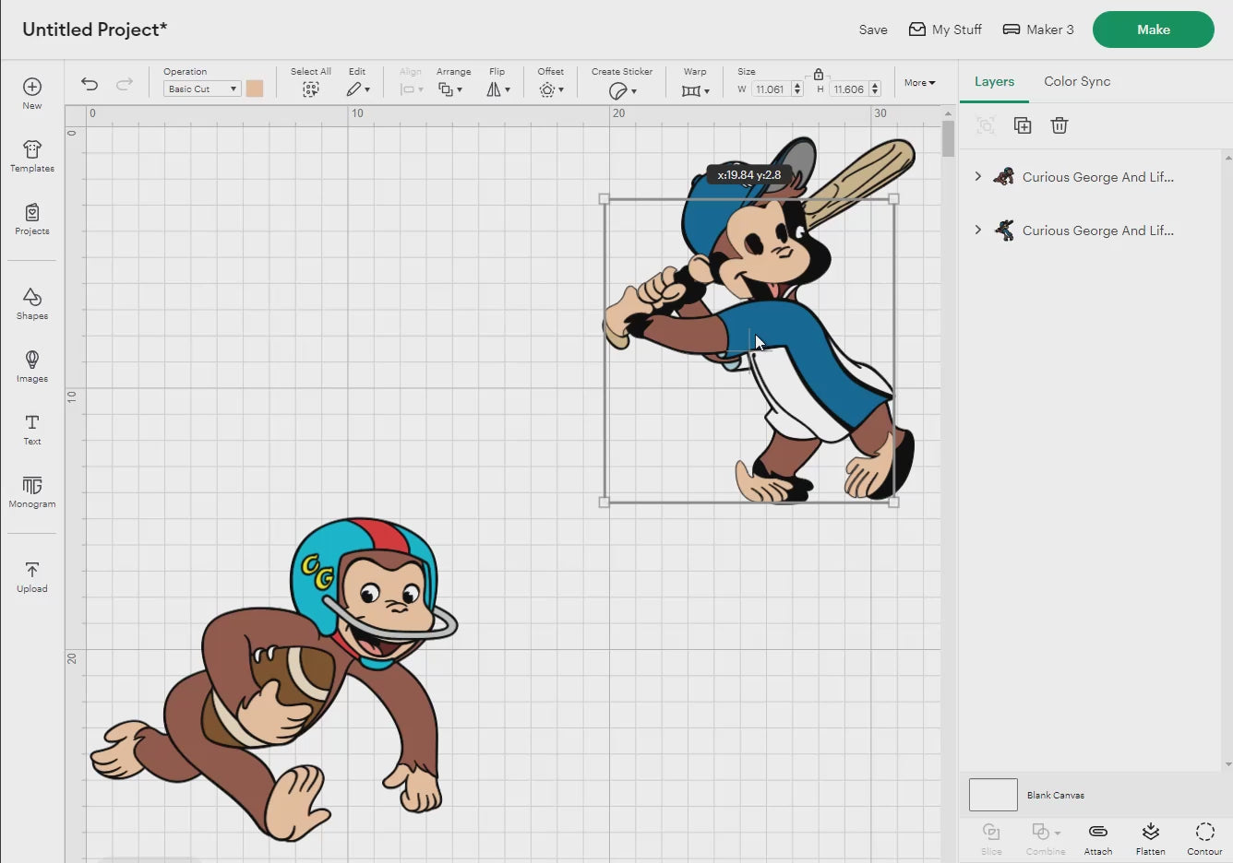Click the Blank Canvas swatch
The height and width of the screenshot is (863, 1233).
[993, 795]
